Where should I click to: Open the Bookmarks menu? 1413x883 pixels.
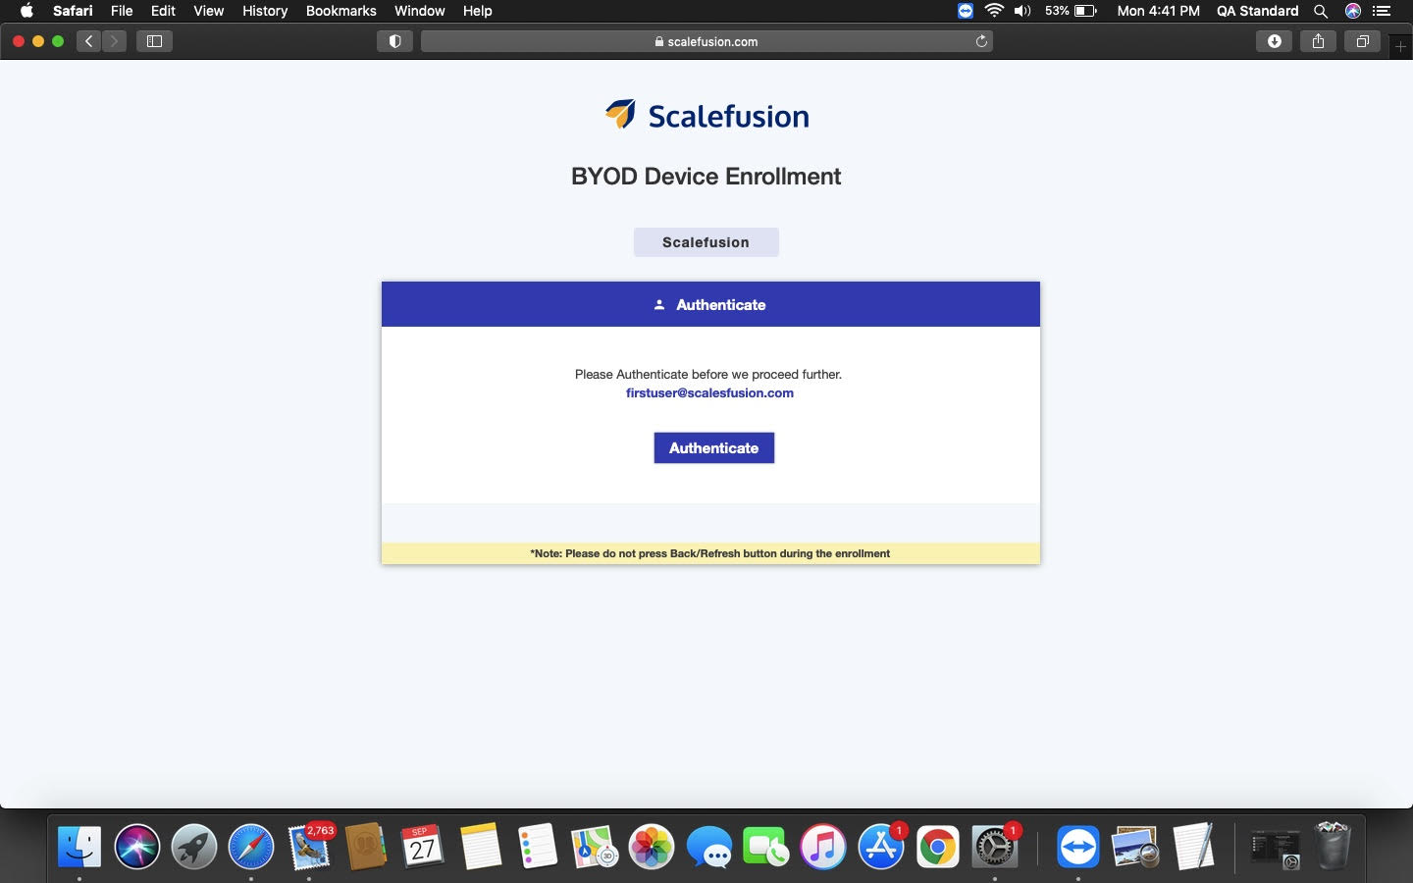point(340,11)
